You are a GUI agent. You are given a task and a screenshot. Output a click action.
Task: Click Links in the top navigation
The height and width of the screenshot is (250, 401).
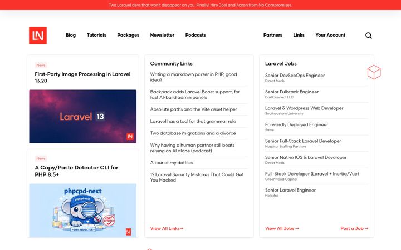point(299,35)
